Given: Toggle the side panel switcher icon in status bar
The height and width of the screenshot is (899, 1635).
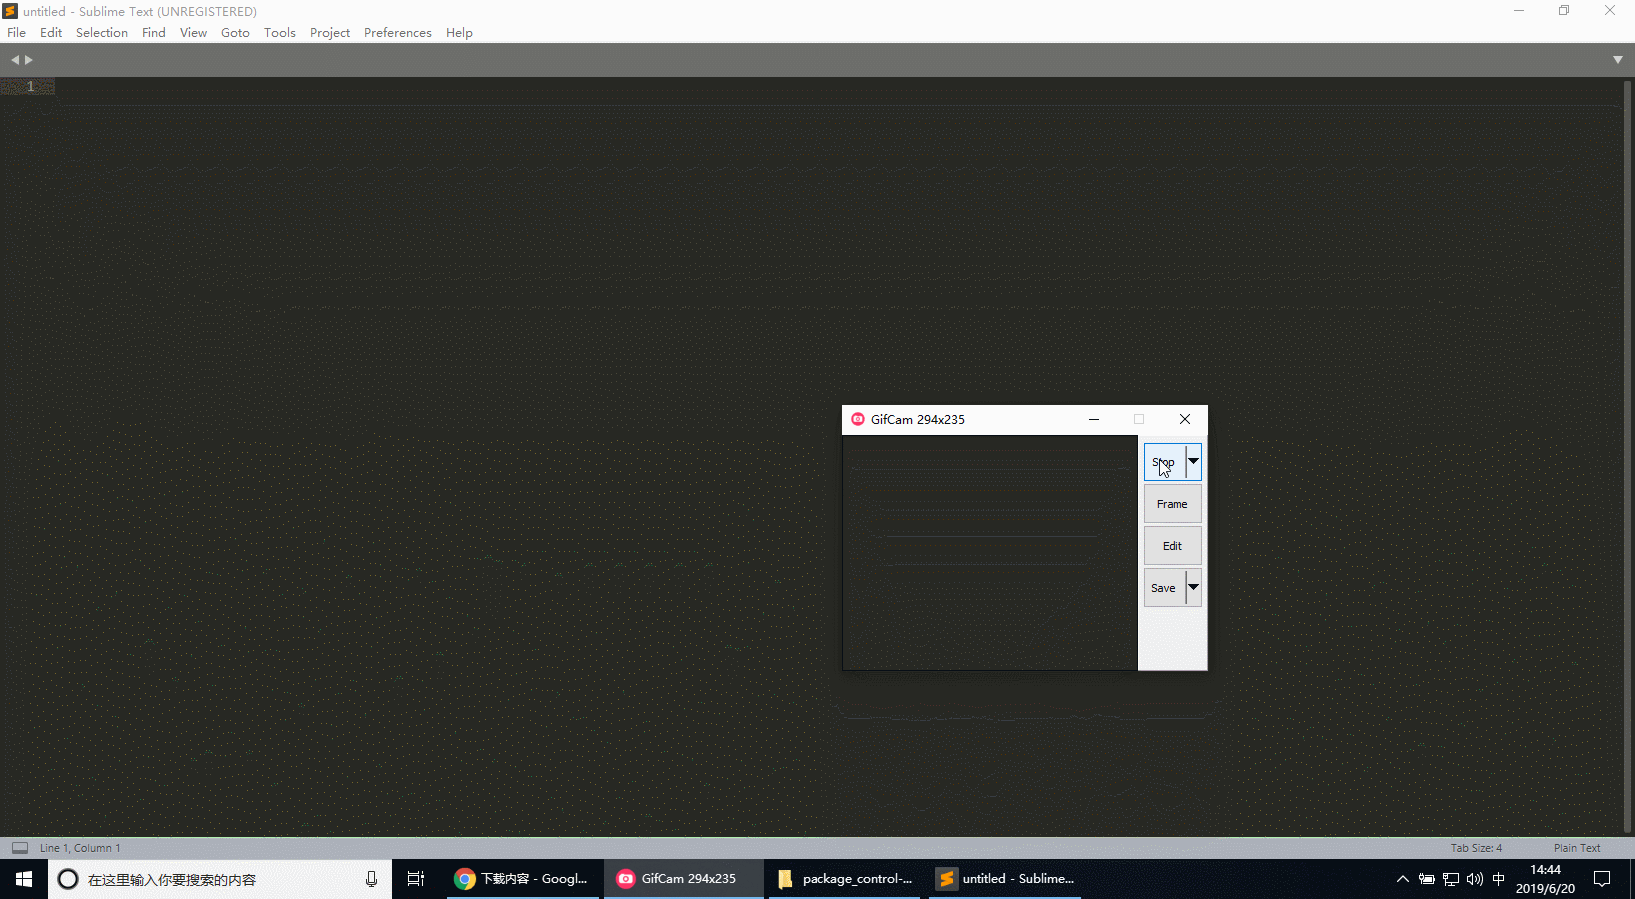Looking at the screenshot, I should click(20, 848).
